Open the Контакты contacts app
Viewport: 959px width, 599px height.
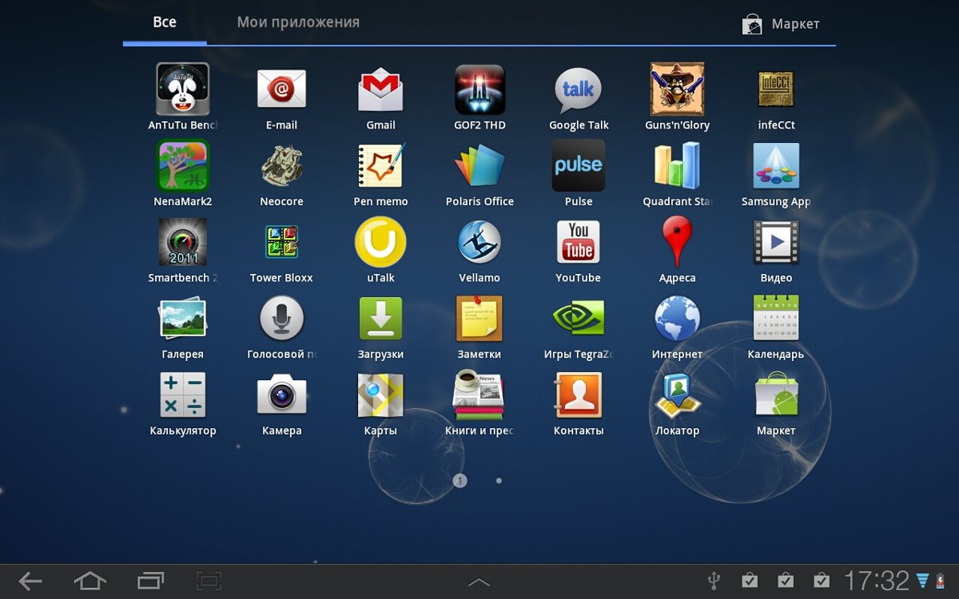pyautogui.click(x=579, y=395)
